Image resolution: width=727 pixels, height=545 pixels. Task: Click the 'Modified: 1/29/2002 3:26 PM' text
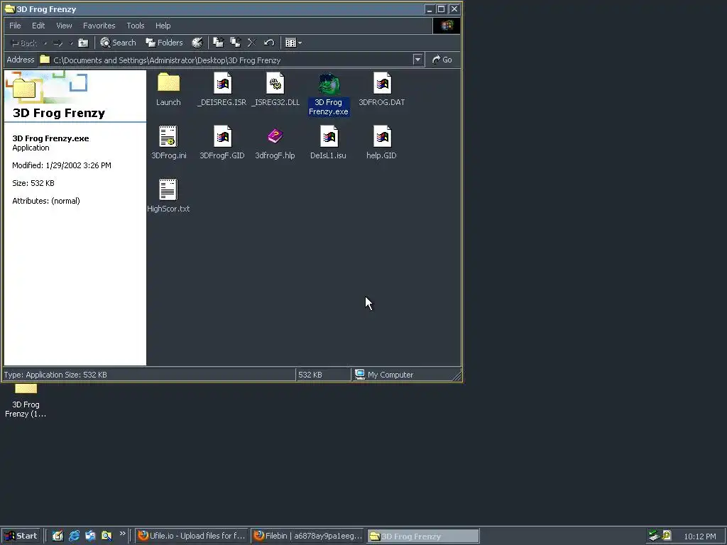click(x=62, y=165)
